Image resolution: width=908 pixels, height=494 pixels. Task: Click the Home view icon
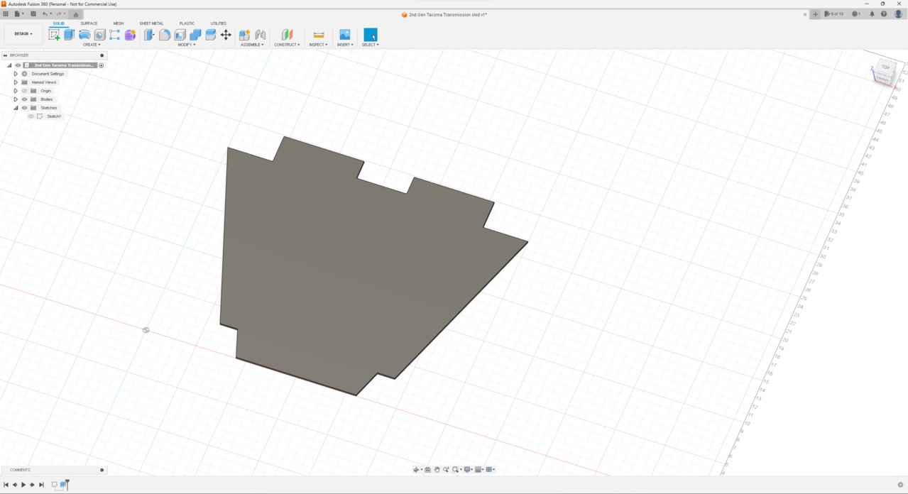(x=76, y=15)
